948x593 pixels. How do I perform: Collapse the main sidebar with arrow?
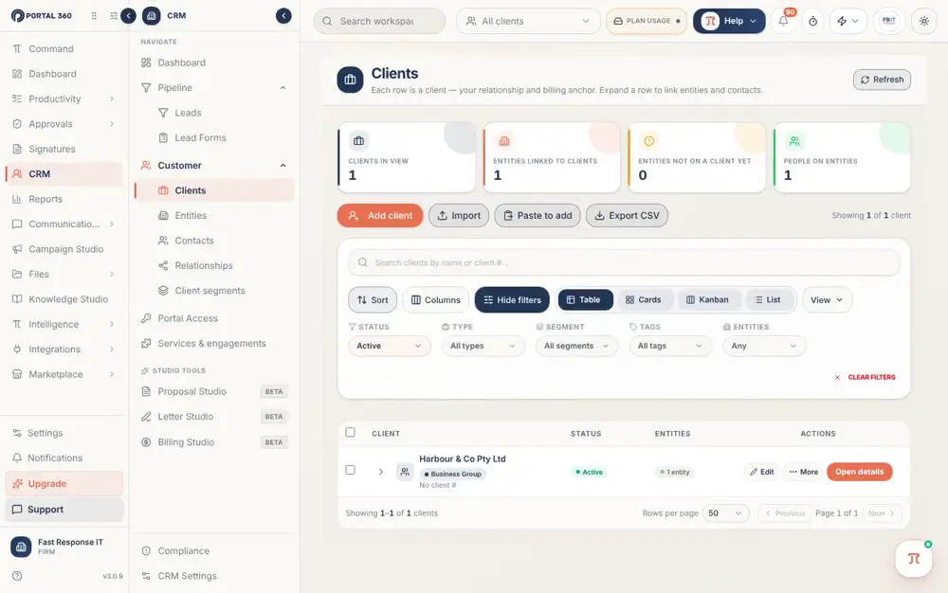(x=128, y=16)
